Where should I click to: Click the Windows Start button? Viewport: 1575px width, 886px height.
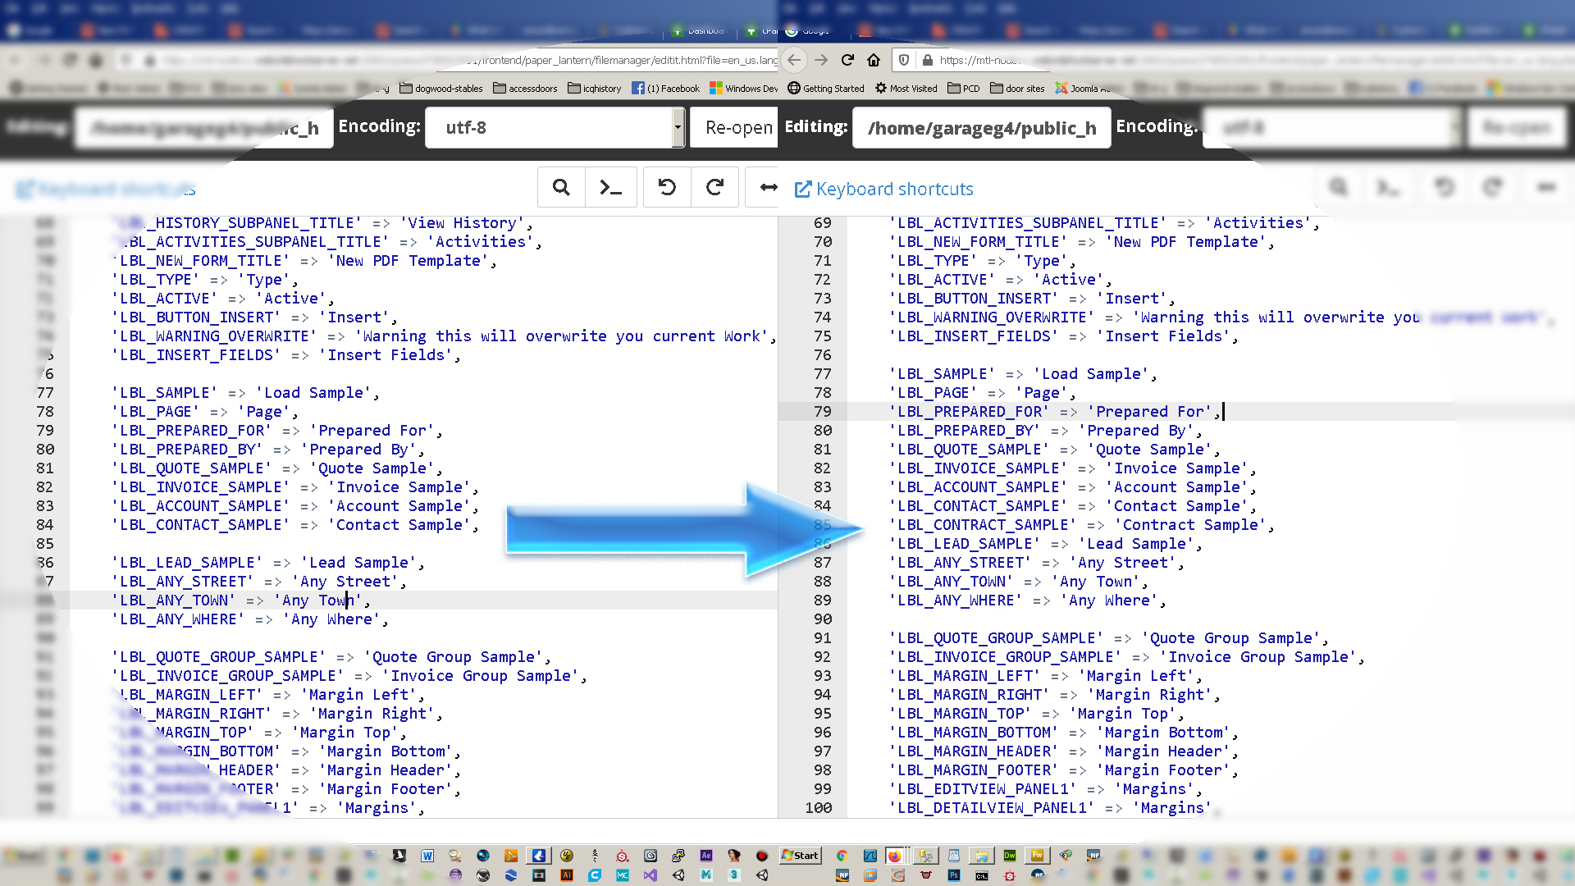point(800,856)
